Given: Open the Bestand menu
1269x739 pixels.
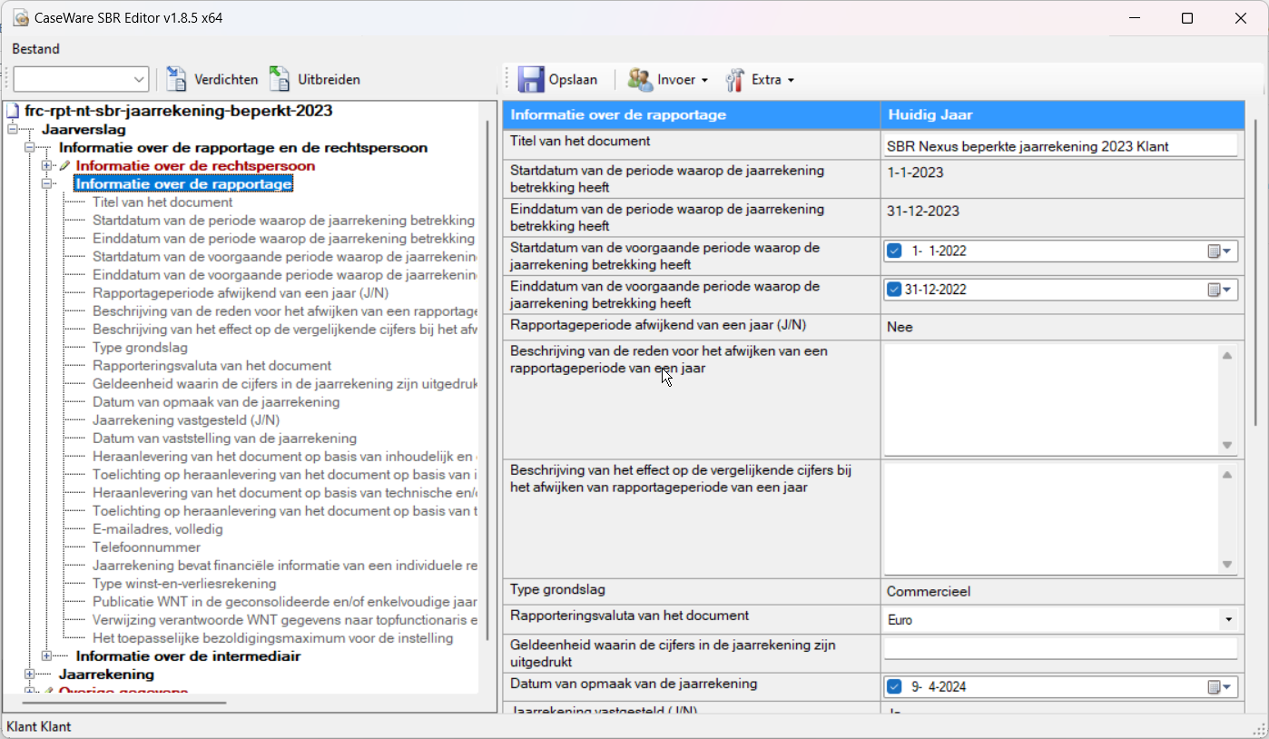Looking at the screenshot, I should click(35, 49).
